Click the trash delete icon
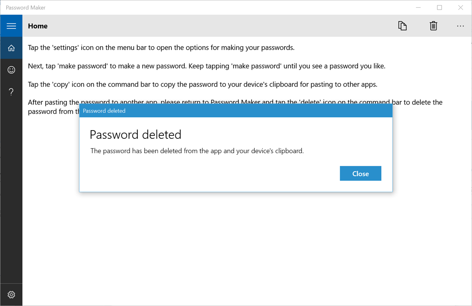This screenshot has height=306, width=472. tap(433, 26)
